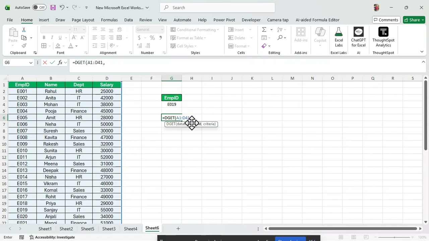The image size is (429, 241).
Task: Open ChatGPT for Excel
Action: point(358,37)
